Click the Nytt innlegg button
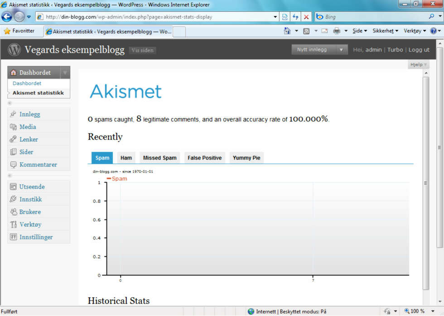Screen dimensions: 444x316 coord(312,49)
